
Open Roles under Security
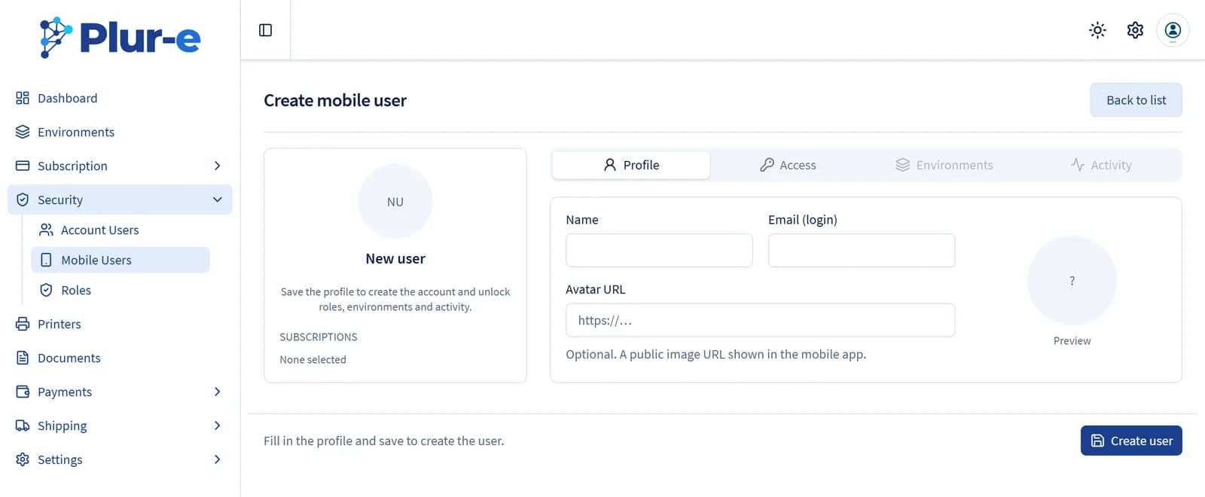click(120, 290)
